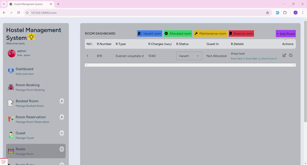Viewport: 307px width, 165px height.
Task: Click the address bar URL
Action: coord(44,13)
